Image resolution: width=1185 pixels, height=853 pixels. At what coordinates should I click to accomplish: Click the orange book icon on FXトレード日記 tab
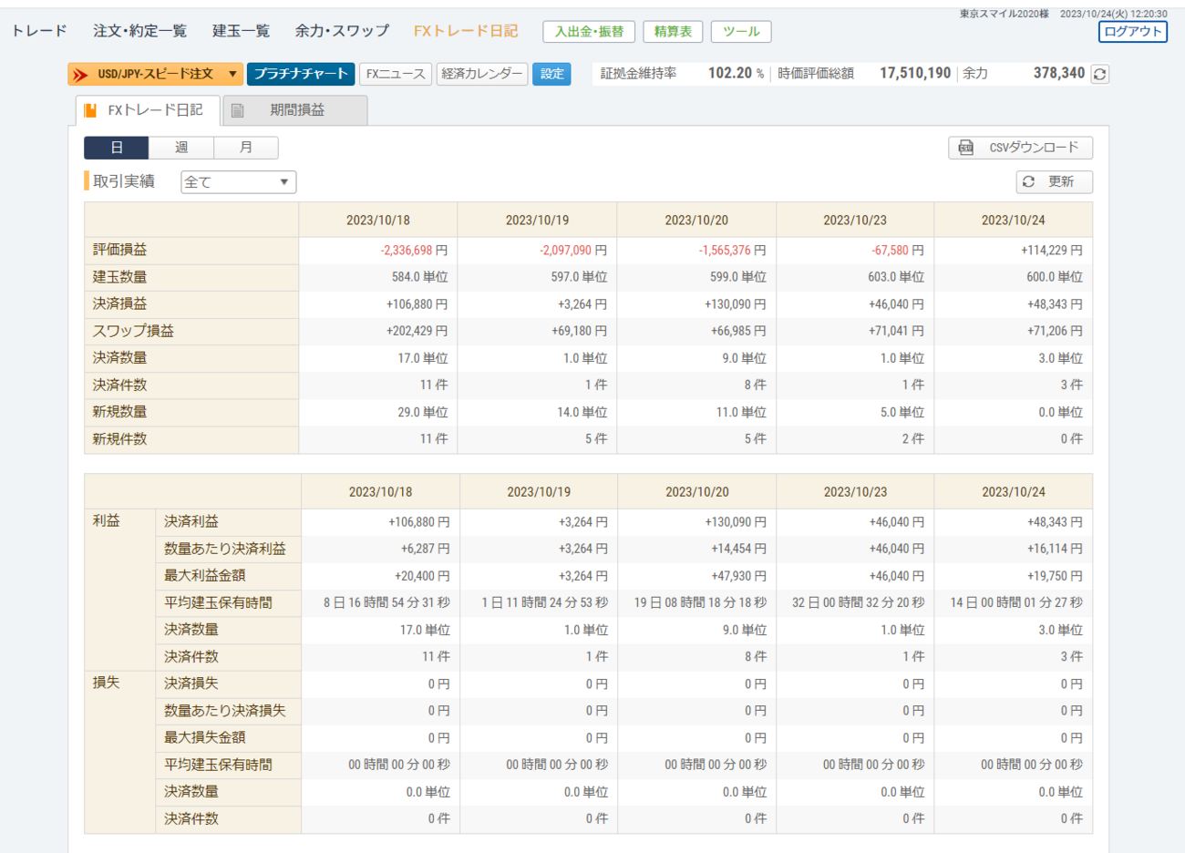tap(90, 110)
